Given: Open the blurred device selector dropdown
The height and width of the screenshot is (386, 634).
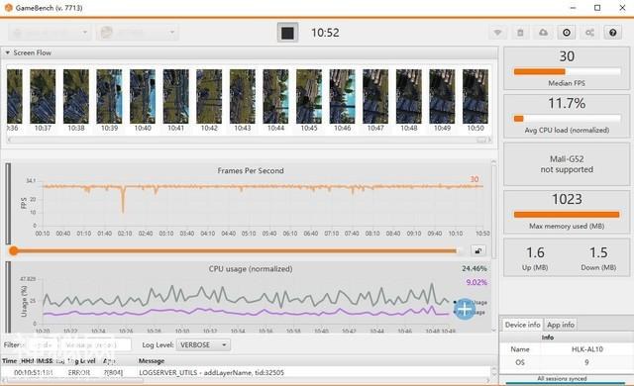Looking at the screenshot, I should [x=50, y=33].
